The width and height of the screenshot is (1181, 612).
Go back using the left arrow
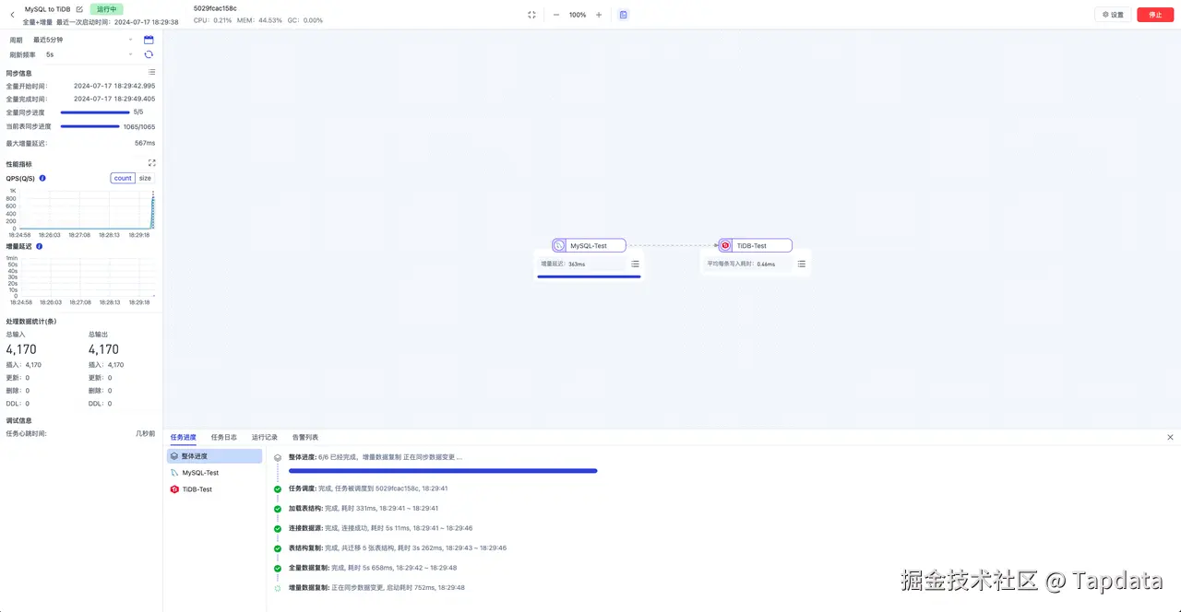point(12,15)
